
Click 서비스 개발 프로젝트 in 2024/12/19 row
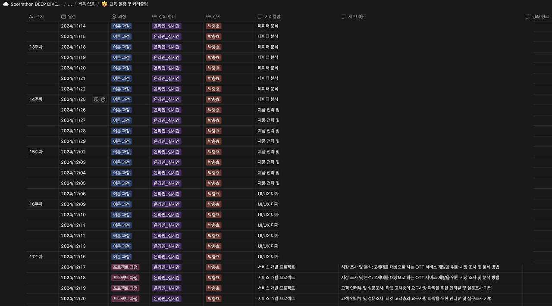pyautogui.click(x=276, y=288)
